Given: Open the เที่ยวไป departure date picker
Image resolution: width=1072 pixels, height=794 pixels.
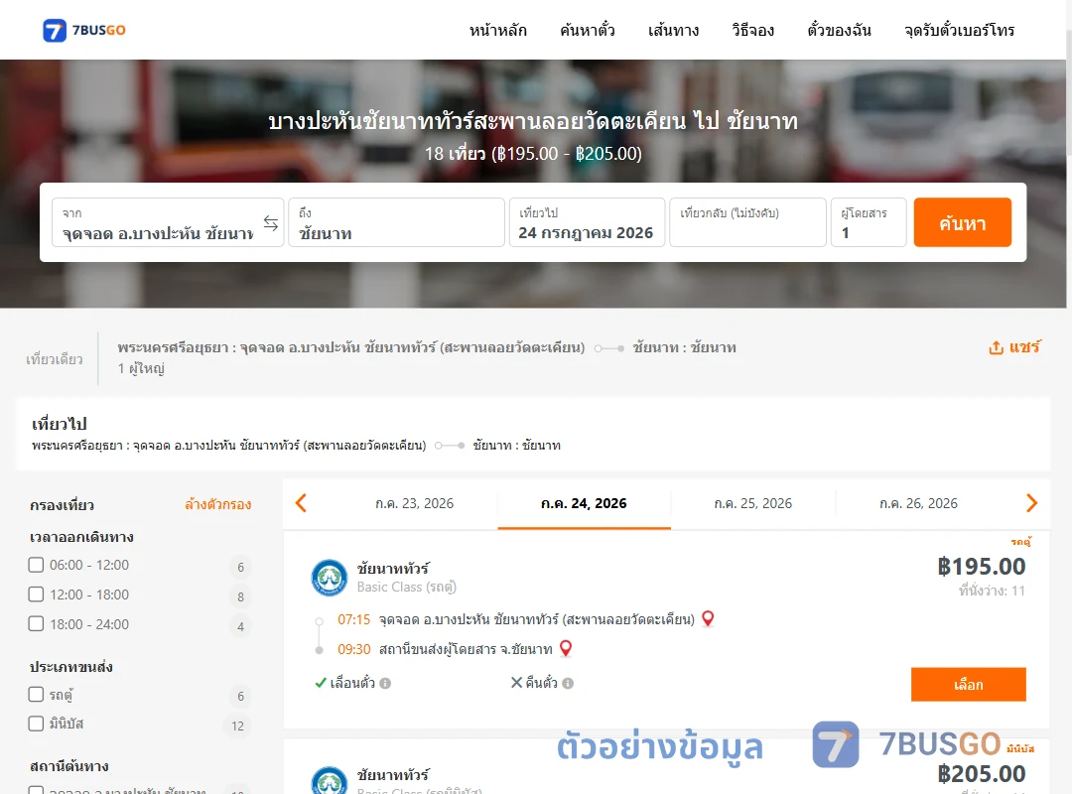Looking at the screenshot, I should point(587,222).
